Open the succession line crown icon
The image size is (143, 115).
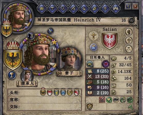coord(129,49)
